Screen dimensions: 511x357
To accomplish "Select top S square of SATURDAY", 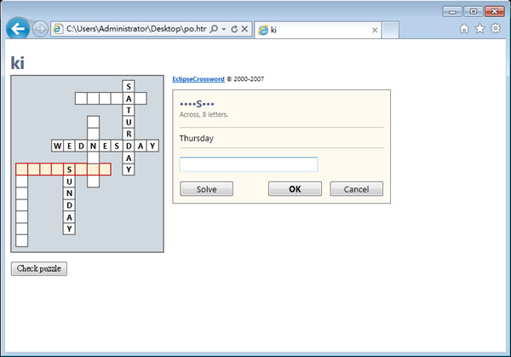I will [129, 86].
